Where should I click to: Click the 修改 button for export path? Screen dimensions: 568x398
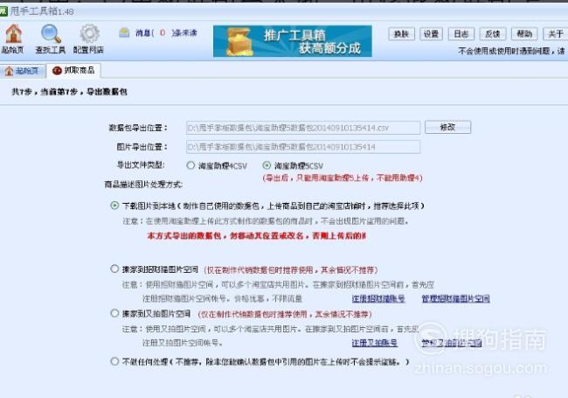[x=447, y=127]
